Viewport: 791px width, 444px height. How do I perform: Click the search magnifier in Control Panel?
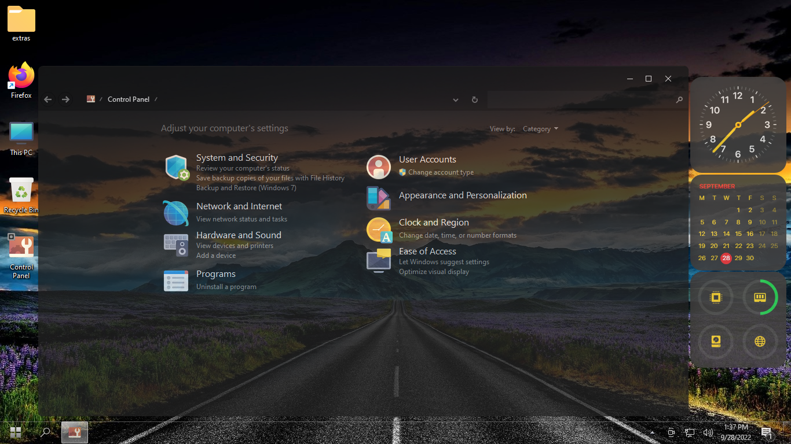tap(679, 99)
